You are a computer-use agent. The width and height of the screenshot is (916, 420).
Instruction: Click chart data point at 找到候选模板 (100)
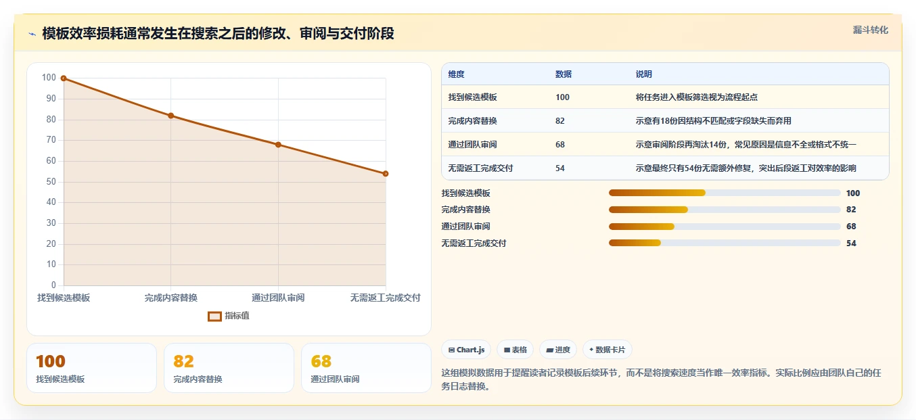(64, 78)
